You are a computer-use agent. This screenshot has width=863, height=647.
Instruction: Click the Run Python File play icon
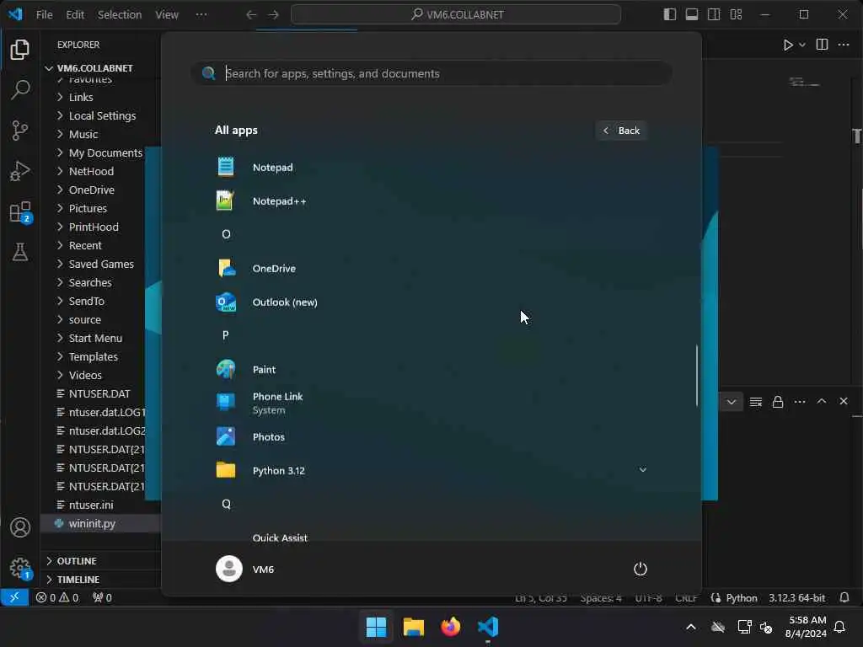[x=788, y=45]
